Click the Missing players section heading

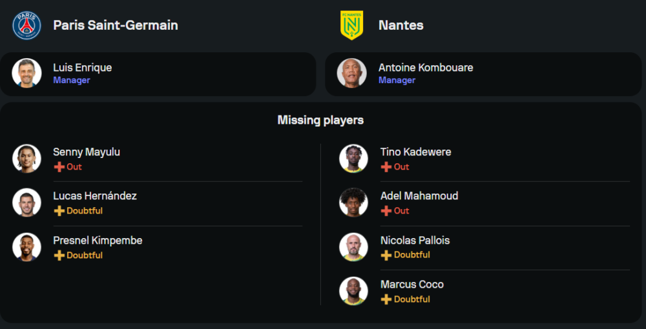point(320,120)
